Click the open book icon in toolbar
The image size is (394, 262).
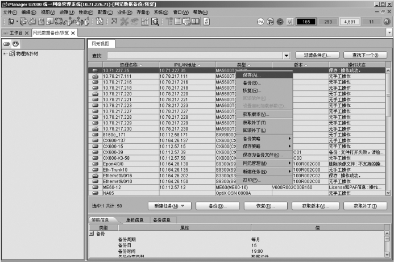pos(196,22)
